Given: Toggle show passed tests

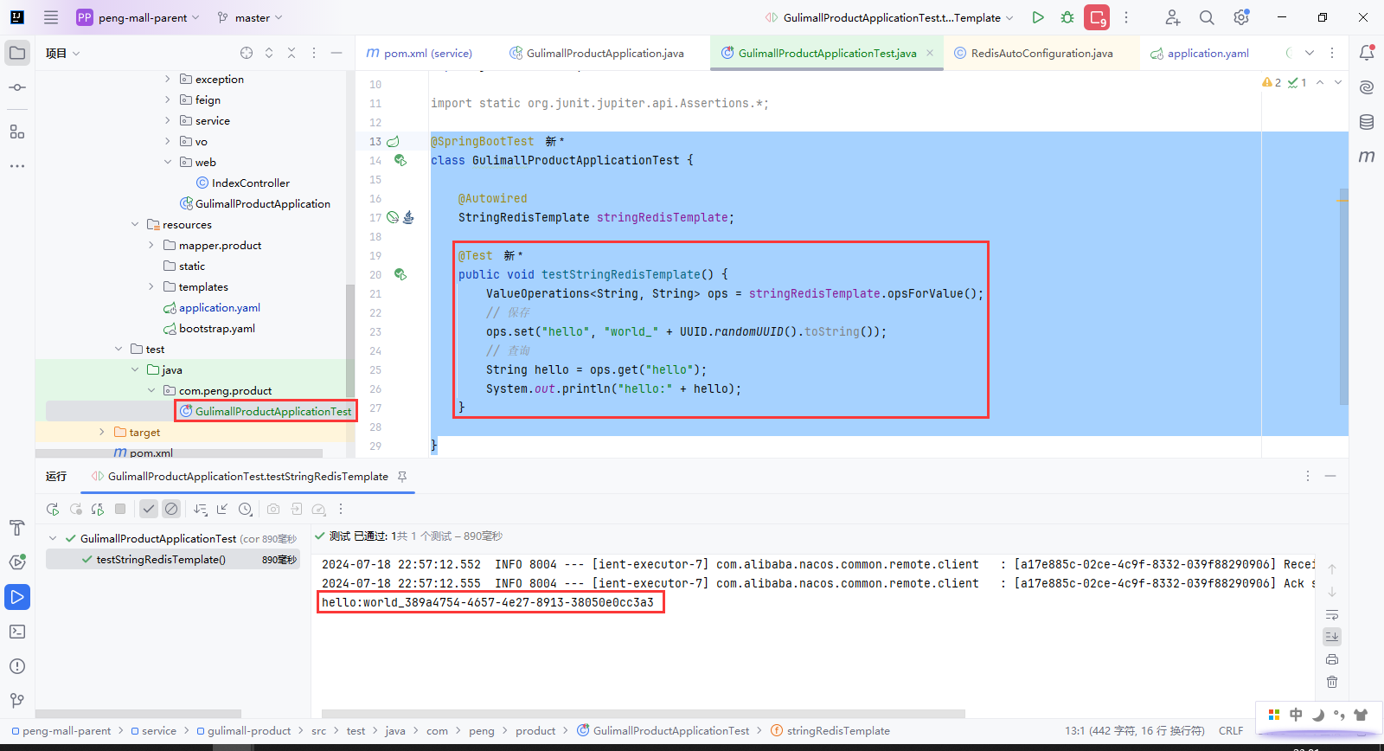Looking at the screenshot, I should point(149,510).
